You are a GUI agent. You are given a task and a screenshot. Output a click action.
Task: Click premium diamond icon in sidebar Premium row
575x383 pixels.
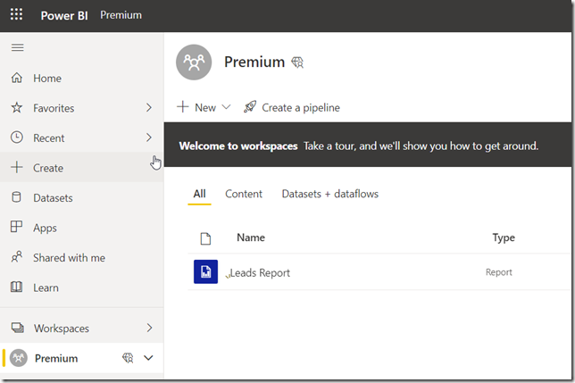pyautogui.click(x=128, y=358)
